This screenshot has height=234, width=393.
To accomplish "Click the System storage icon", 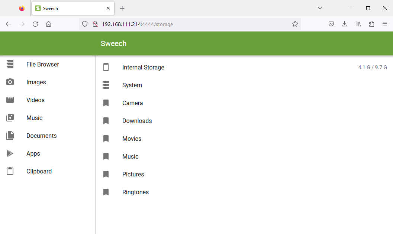I will (106, 85).
